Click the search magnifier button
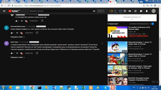161x90 pixels. pyautogui.click(x=100, y=11)
